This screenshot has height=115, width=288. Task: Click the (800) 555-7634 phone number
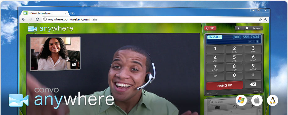[x=246, y=37]
